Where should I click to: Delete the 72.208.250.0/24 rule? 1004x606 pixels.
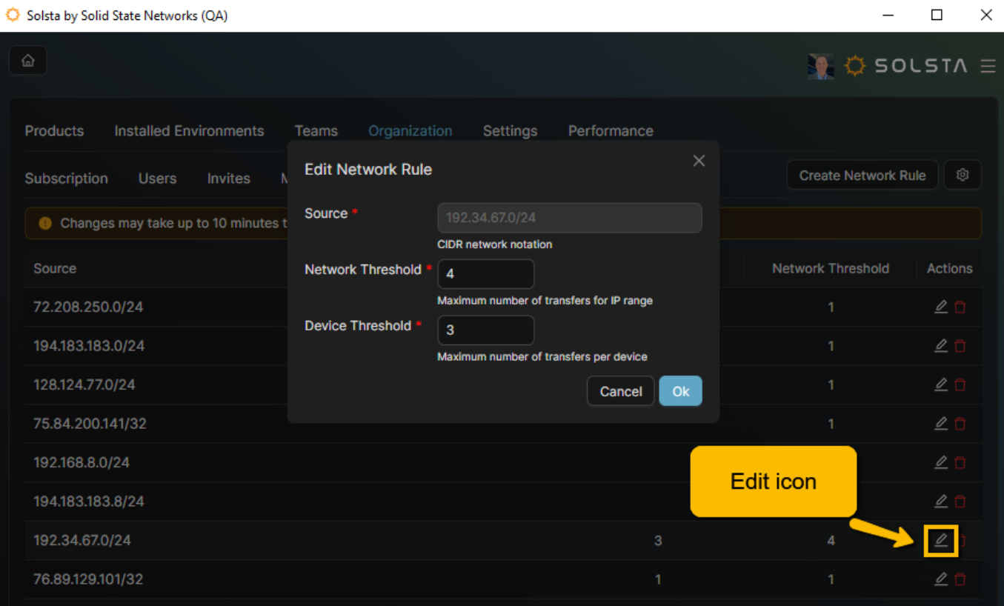tap(960, 307)
